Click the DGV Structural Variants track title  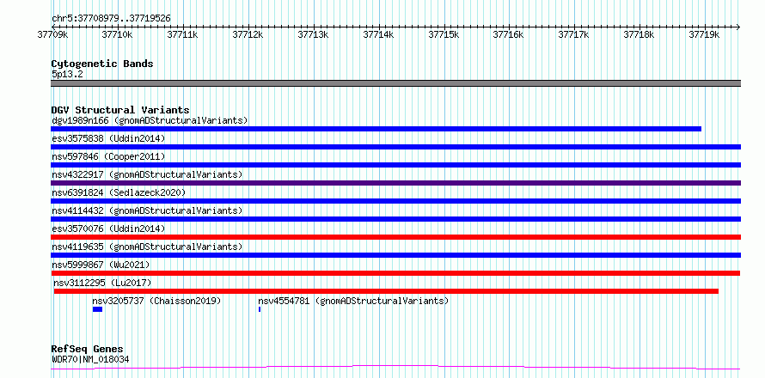point(120,110)
